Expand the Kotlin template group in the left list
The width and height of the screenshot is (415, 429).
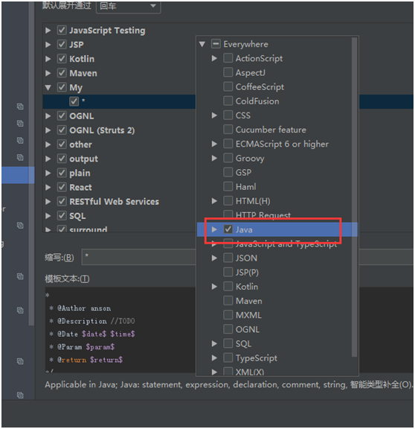tap(48, 59)
